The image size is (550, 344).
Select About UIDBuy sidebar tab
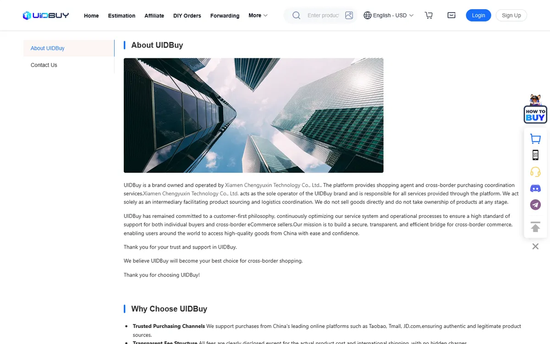click(69, 48)
